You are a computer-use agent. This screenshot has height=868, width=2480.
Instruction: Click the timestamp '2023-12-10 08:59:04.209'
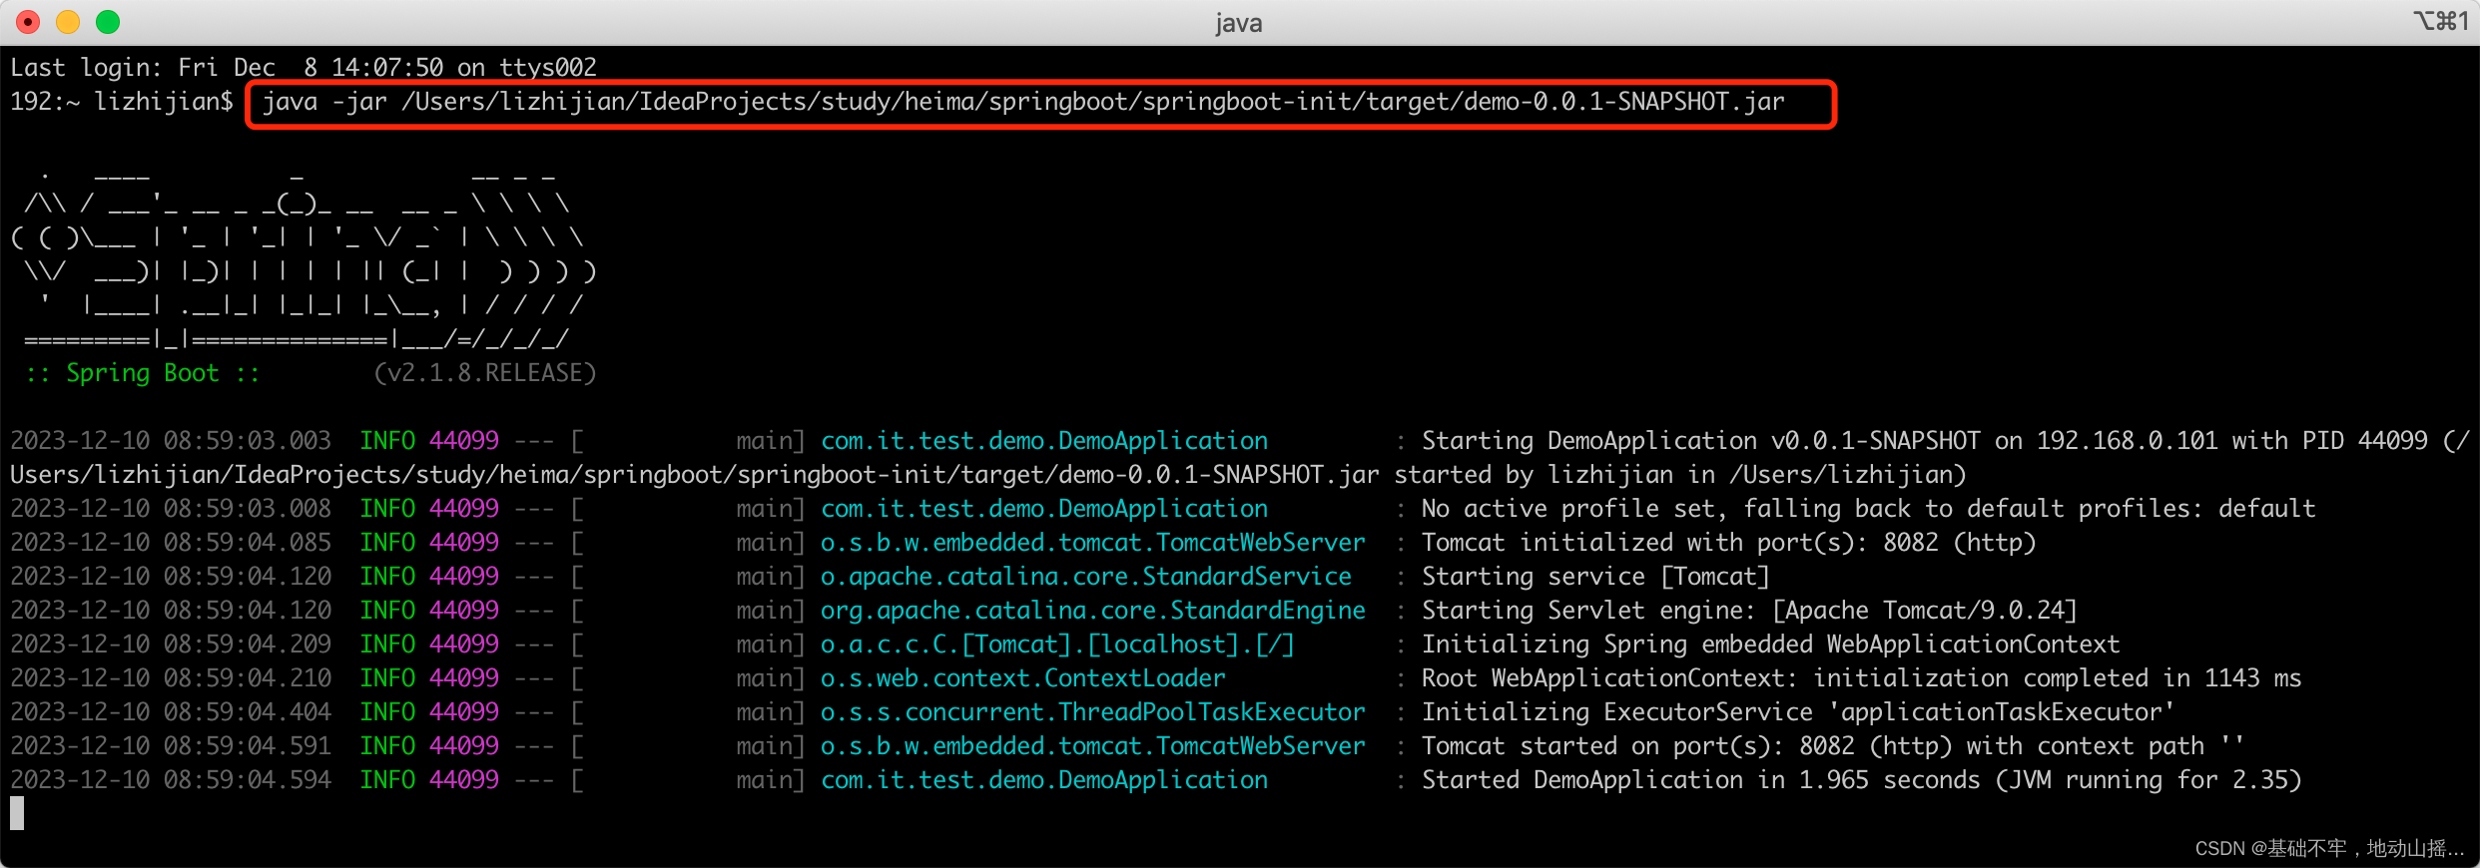click(x=171, y=645)
